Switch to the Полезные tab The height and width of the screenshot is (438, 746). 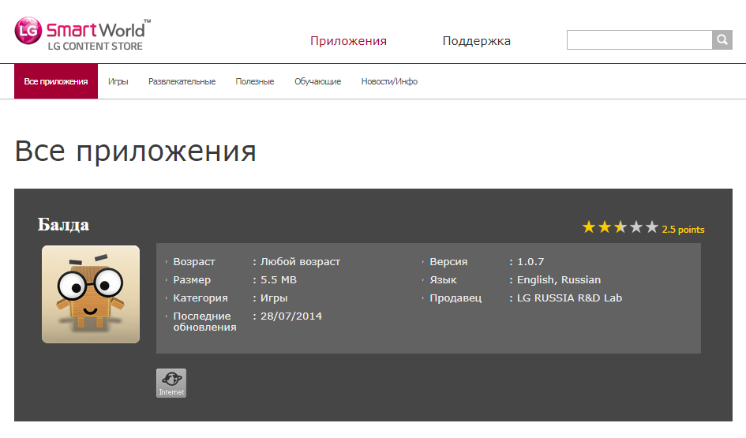pyautogui.click(x=254, y=81)
